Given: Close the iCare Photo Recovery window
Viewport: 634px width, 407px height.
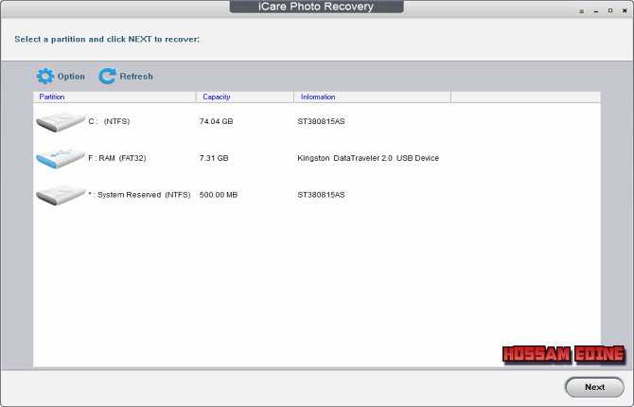Looking at the screenshot, I should coord(625,11).
